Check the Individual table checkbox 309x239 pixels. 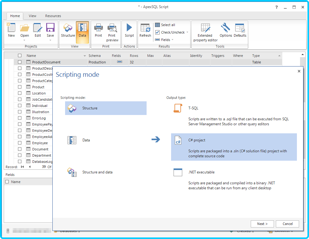click(x=20, y=106)
